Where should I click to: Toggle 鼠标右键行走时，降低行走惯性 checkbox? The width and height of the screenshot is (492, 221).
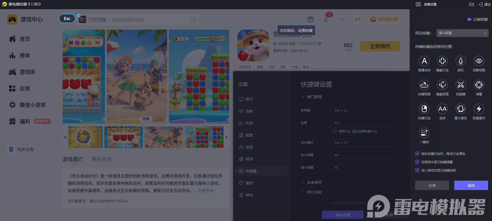point(417,154)
